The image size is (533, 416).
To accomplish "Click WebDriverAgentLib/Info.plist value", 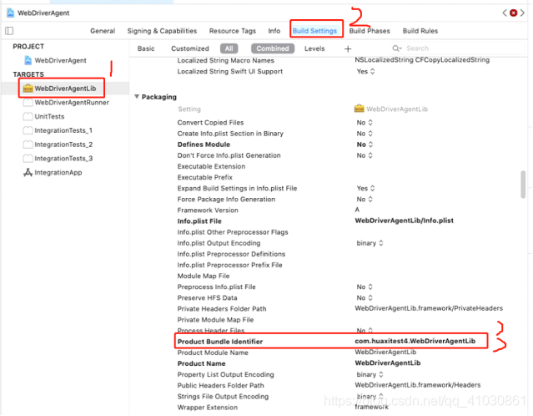I will 405,221.
